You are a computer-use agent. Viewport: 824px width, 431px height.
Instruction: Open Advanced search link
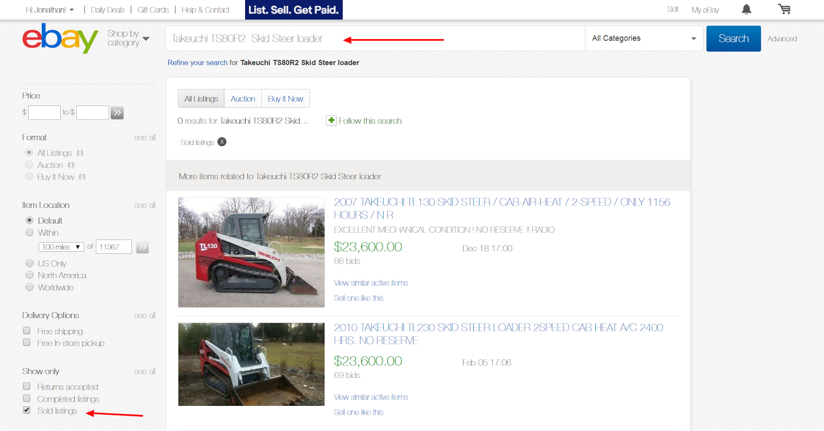tap(782, 39)
